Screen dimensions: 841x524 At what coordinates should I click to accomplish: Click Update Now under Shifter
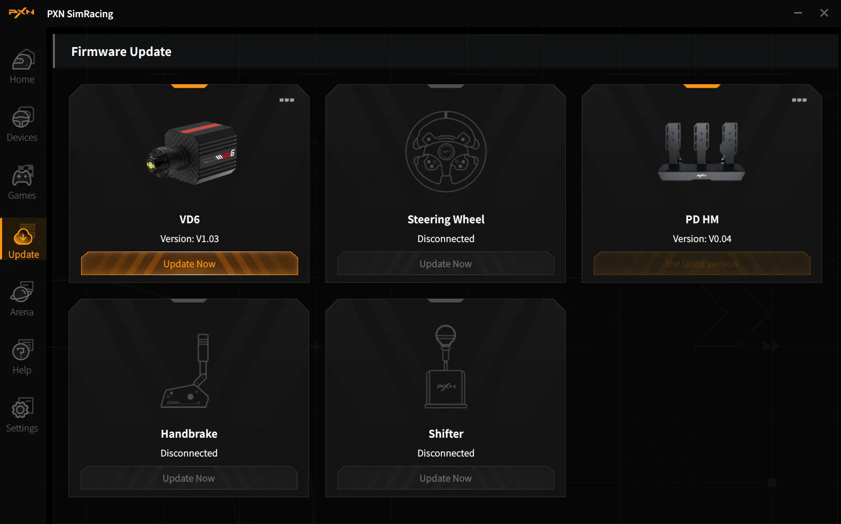click(x=446, y=478)
